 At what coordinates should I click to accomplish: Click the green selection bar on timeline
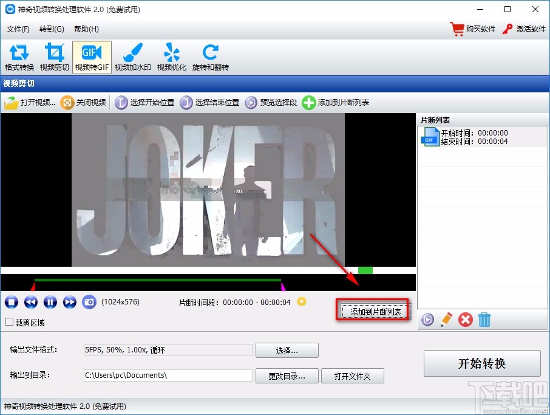coord(157,280)
